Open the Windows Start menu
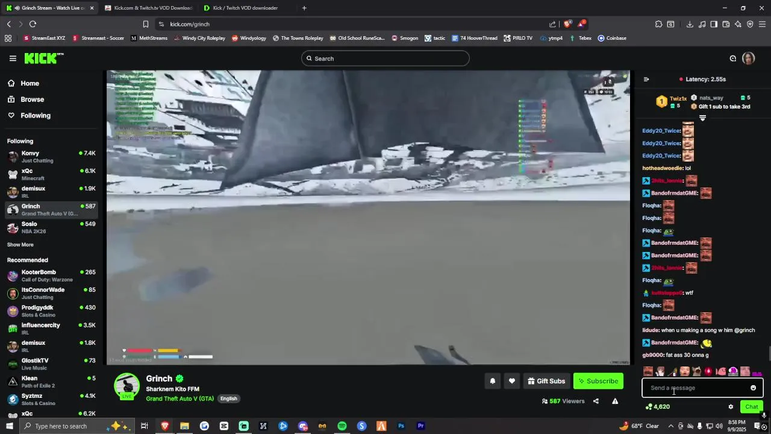 [9, 426]
